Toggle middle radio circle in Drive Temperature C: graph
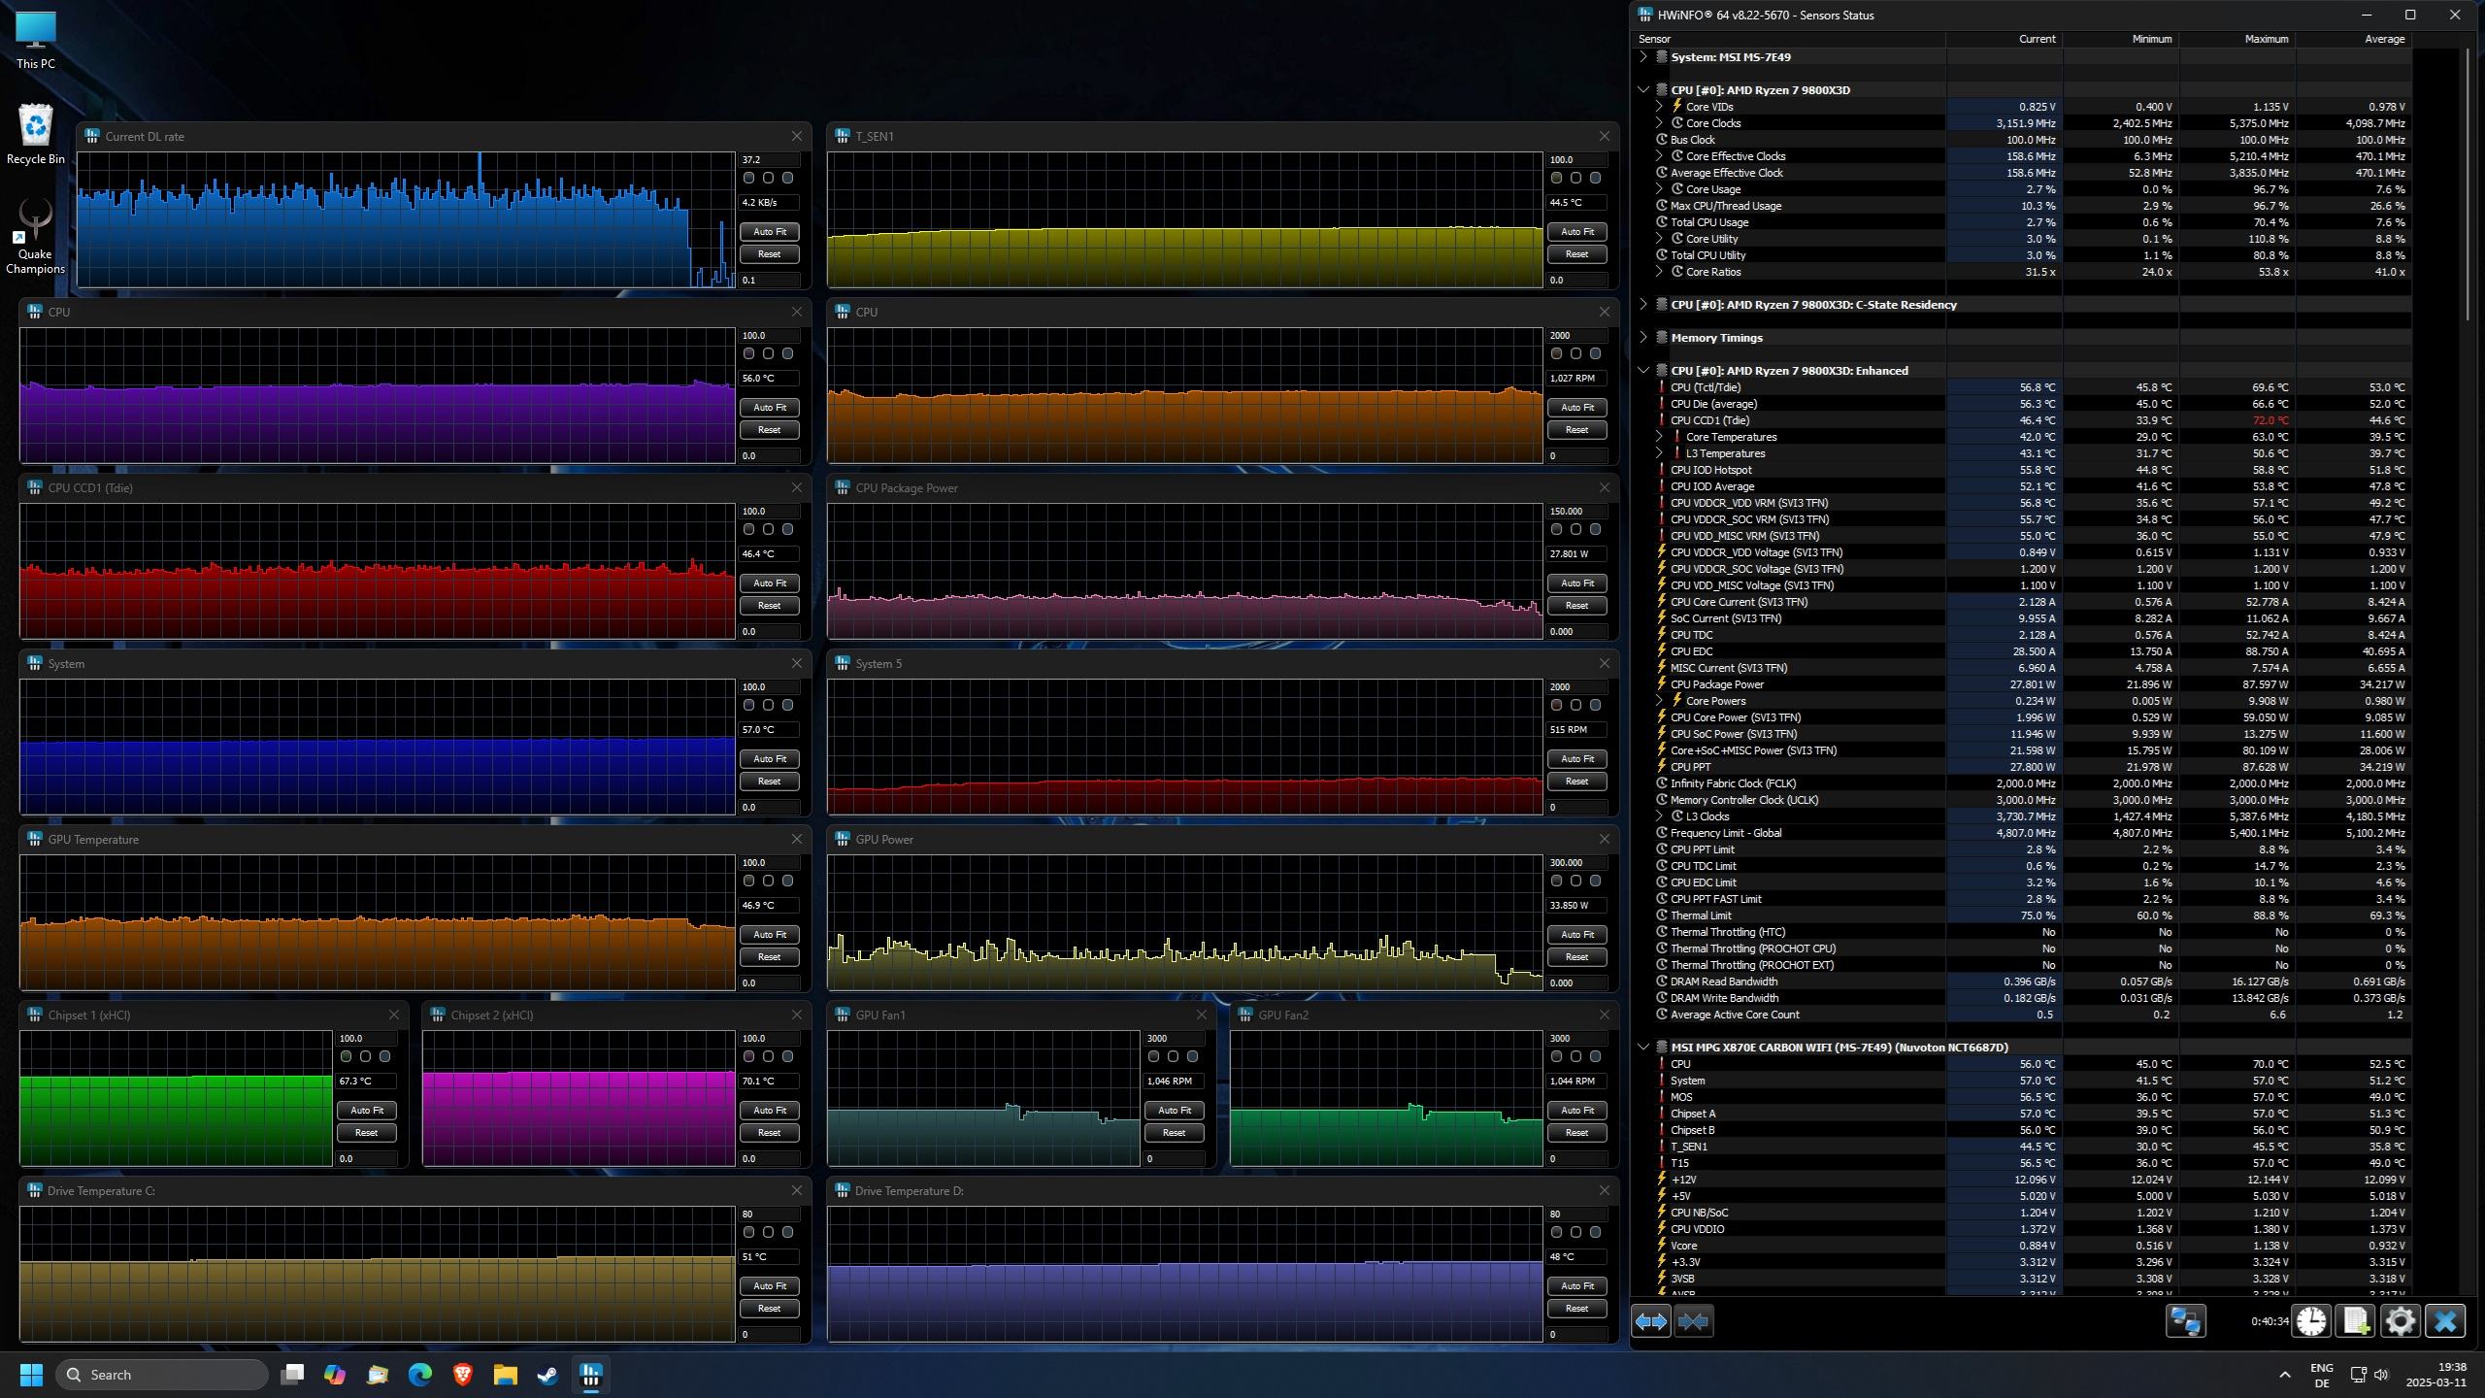Viewport: 2485px width, 1398px height. click(768, 1232)
